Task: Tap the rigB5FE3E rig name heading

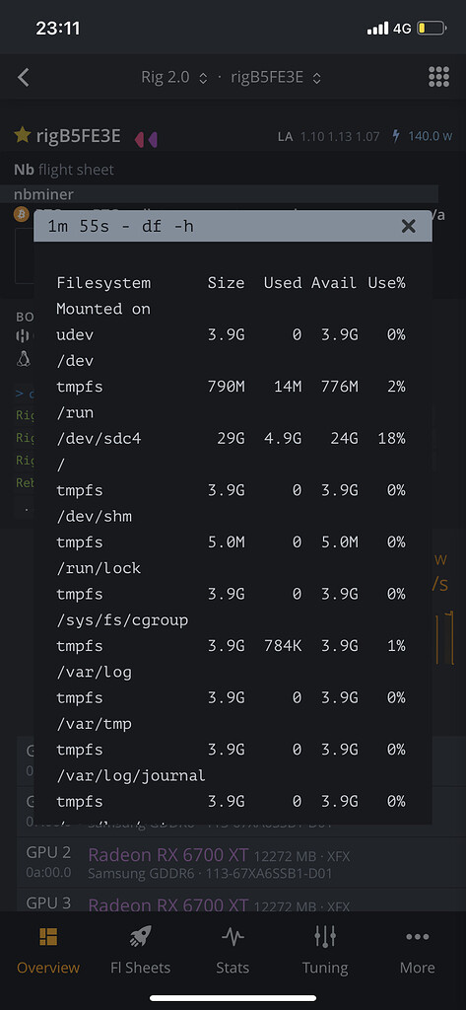Action: pos(78,136)
